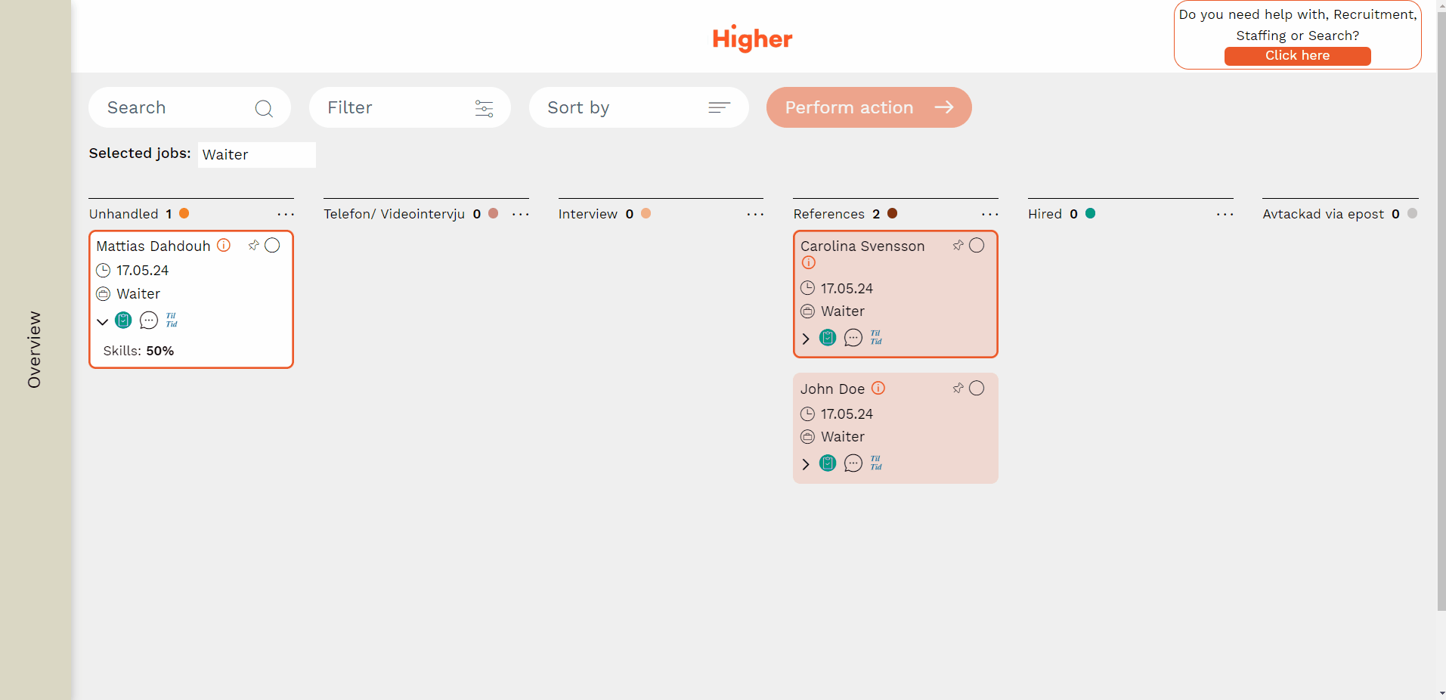The width and height of the screenshot is (1446, 700).
Task: Open the References column three-dot menu
Action: pos(989,215)
